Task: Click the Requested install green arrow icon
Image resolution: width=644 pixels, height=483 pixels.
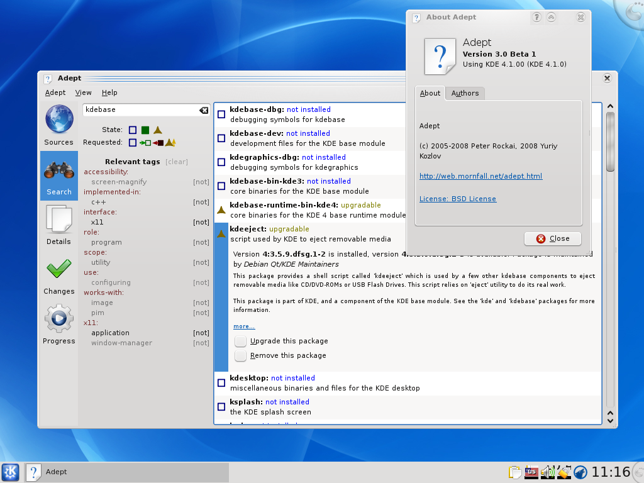Action: coord(145,143)
